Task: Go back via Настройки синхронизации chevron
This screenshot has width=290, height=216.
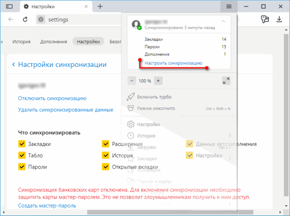Action: [x=14, y=65]
